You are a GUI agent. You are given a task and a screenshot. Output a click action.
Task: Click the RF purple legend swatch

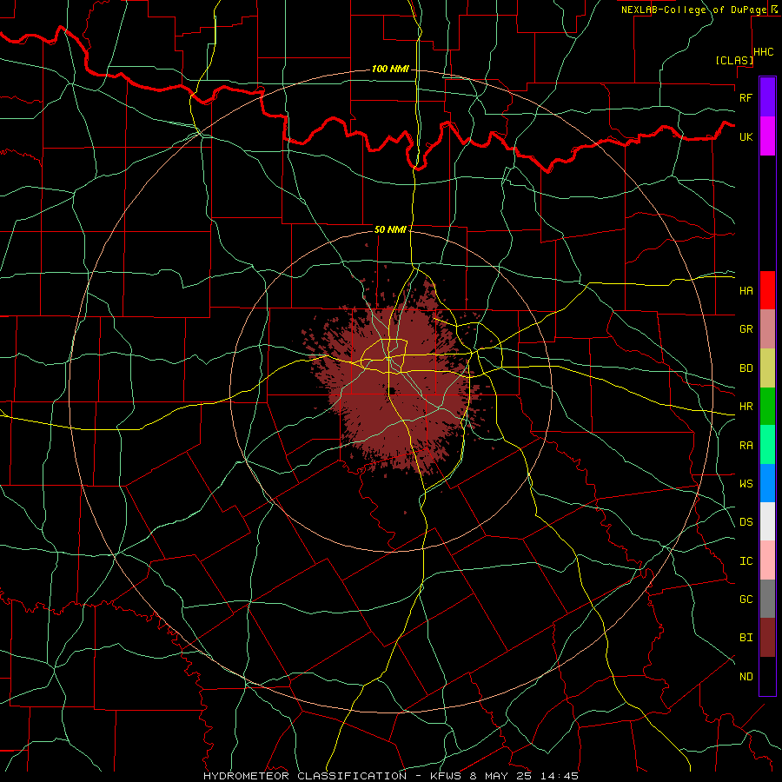[x=767, y=97]
